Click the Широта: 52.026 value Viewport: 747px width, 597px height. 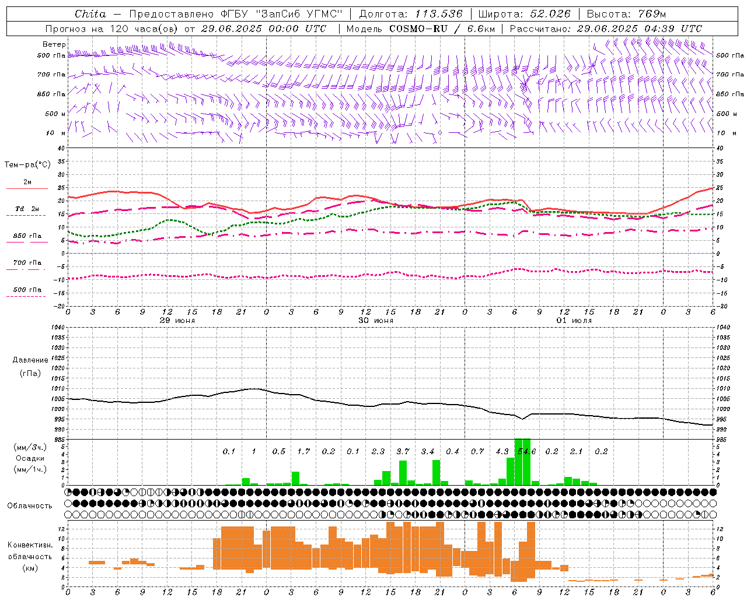pos(524,14)
